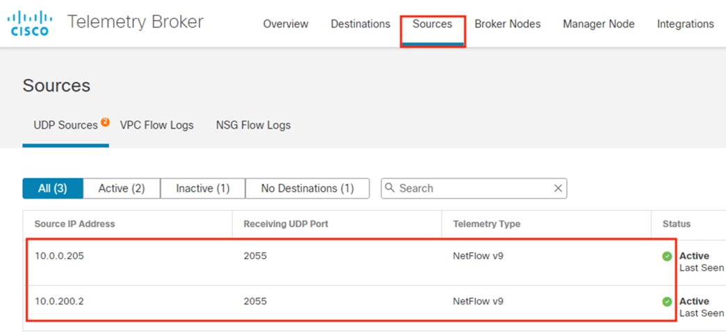Click NetFlow v9 in the 10.0.200.2 row
The width and height of the screenshot is (726, 332).
pyautogui.click(x=478, y=301)
